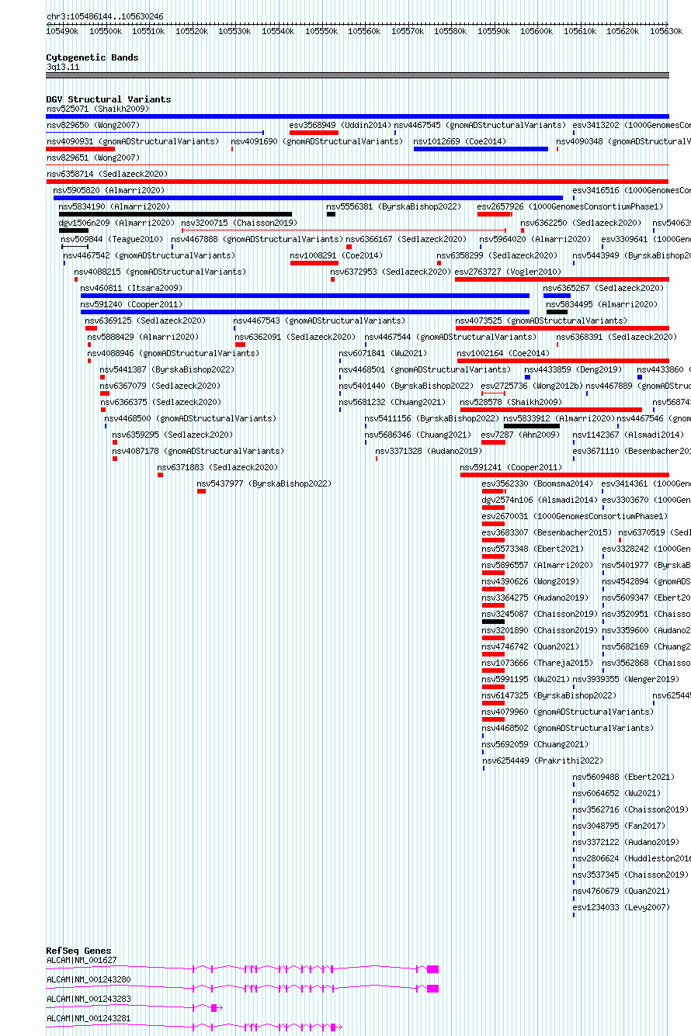Click the black bar under nsv5834190
This screenshot has width=691, height=1036.
pyautogui.click(x=175, y=214)
